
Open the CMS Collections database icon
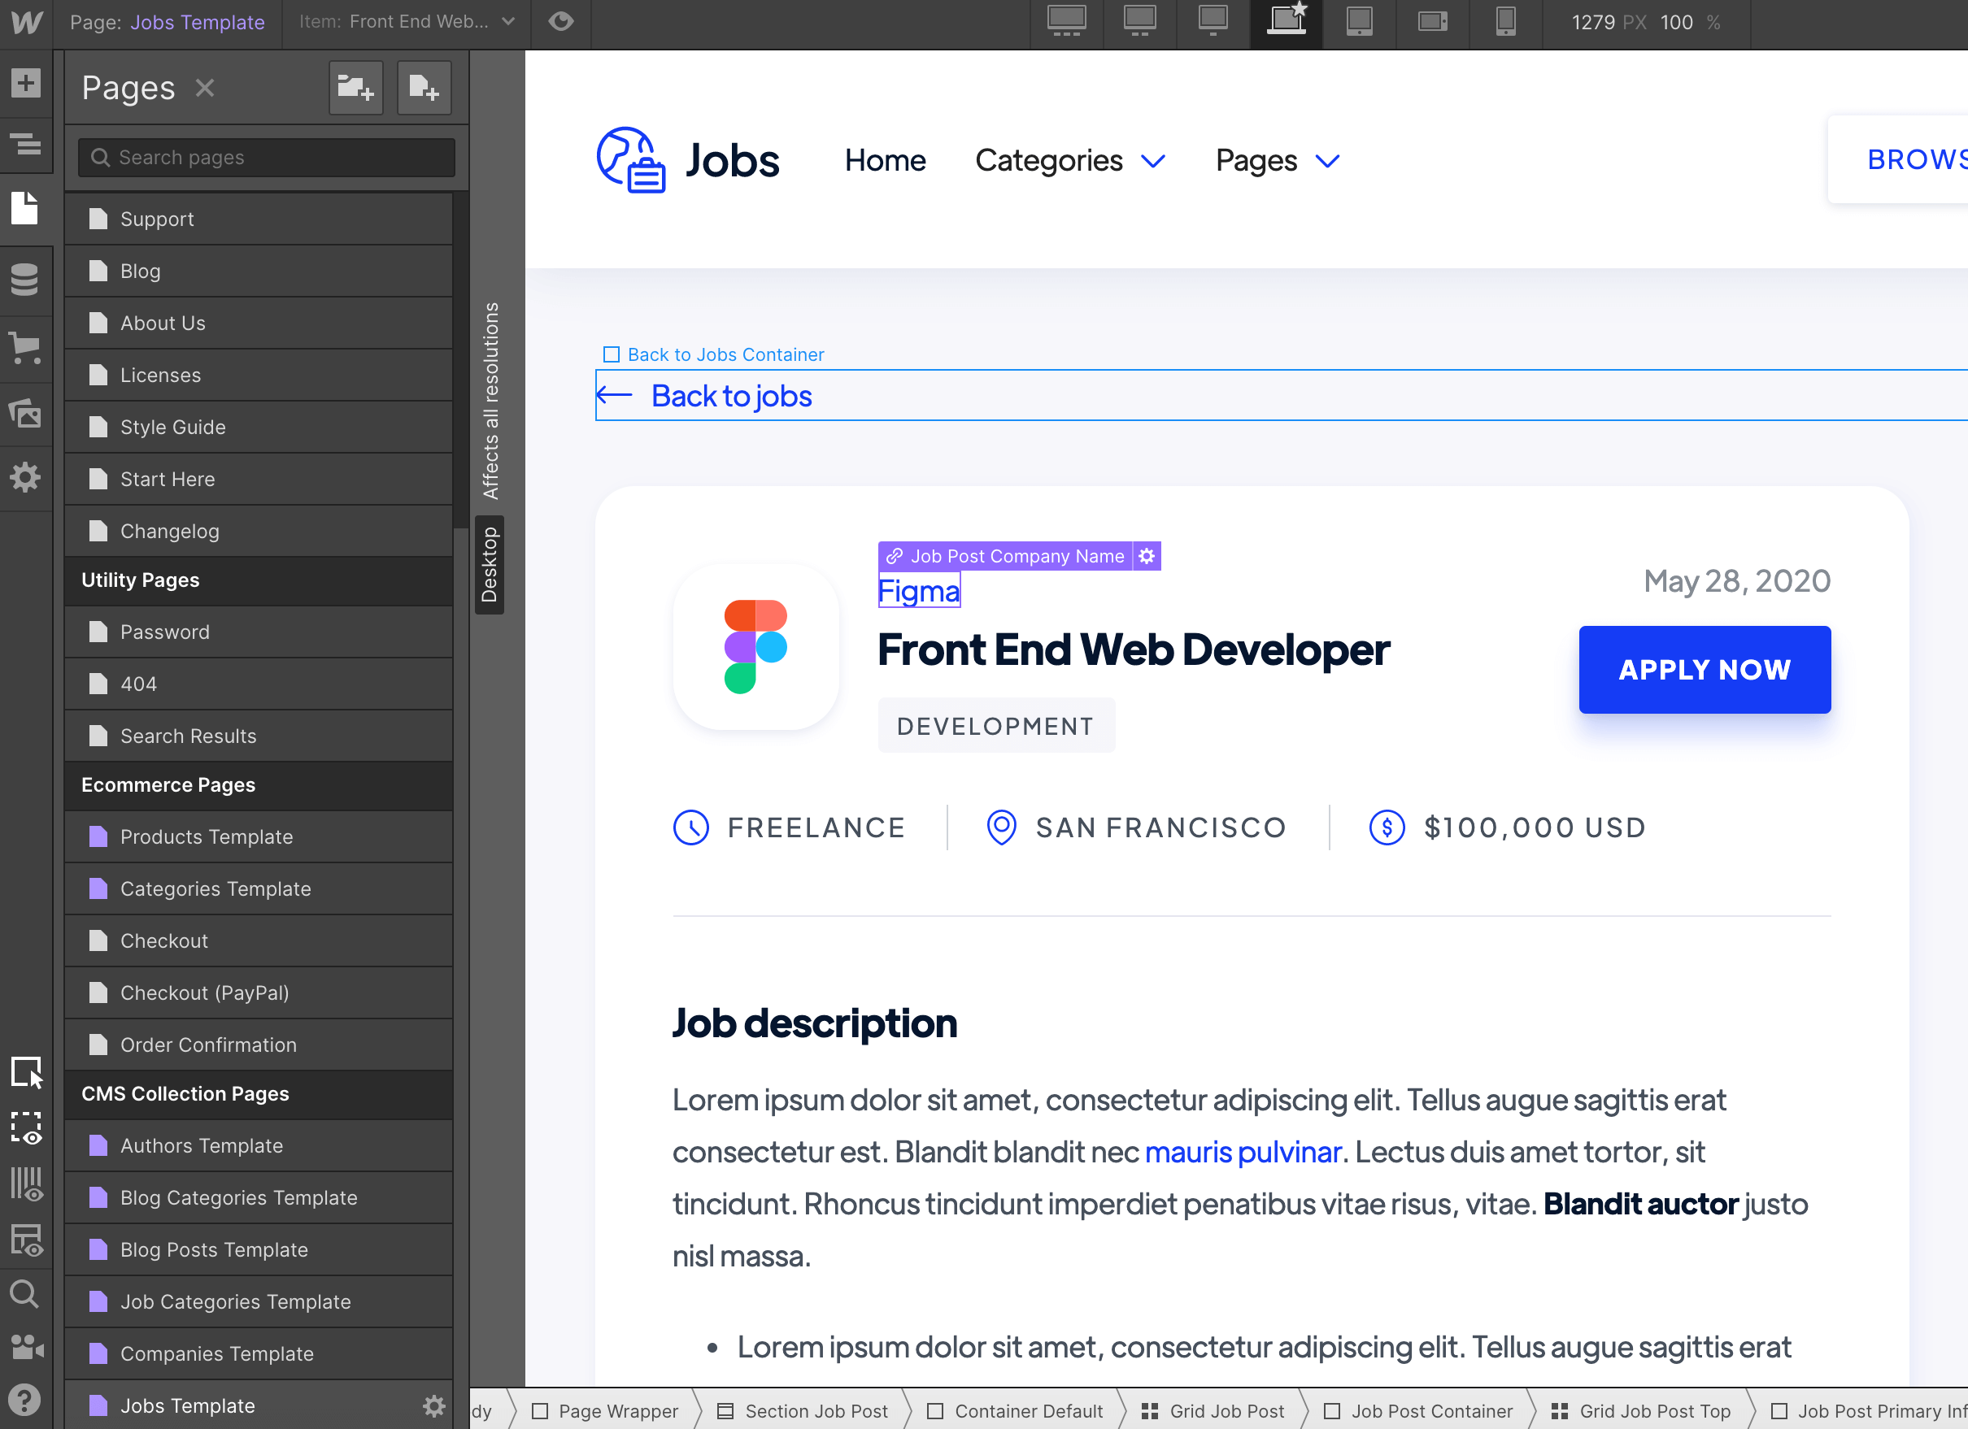coord(26,279)
